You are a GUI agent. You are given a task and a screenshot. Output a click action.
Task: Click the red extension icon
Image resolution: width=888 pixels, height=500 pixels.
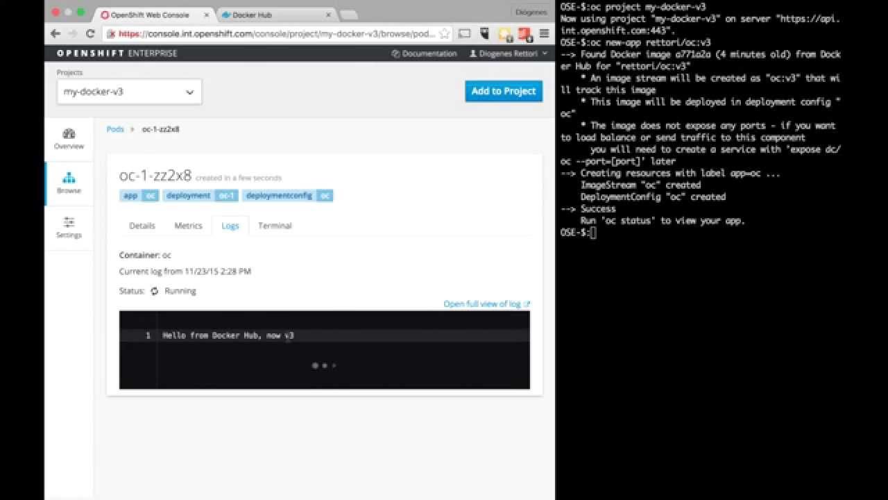[524, 33]
